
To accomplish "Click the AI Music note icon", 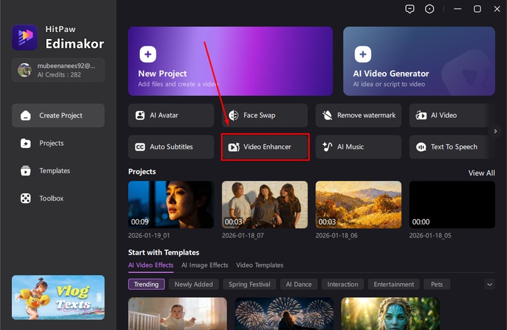I will 327,147.
